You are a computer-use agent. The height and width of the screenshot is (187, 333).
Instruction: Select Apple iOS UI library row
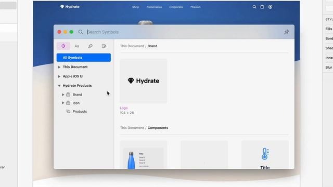[x=84, y=76]
